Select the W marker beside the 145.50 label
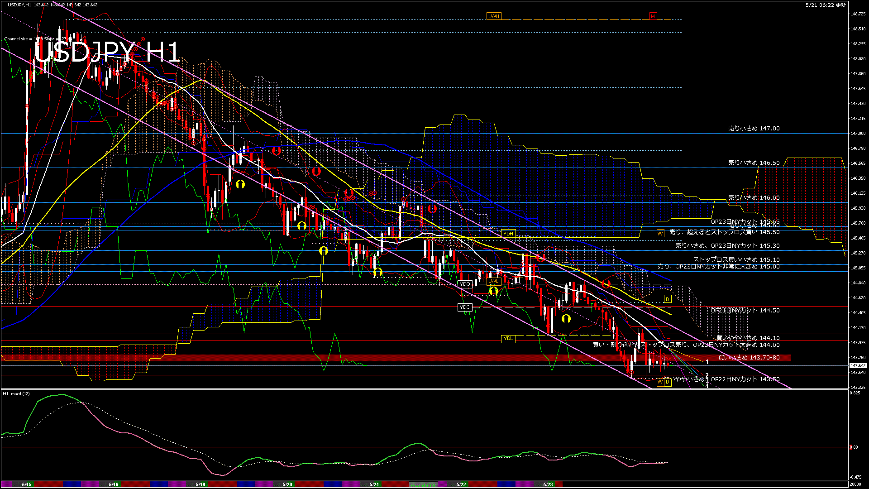Viewport: 869px width, 489px height. 660,233
